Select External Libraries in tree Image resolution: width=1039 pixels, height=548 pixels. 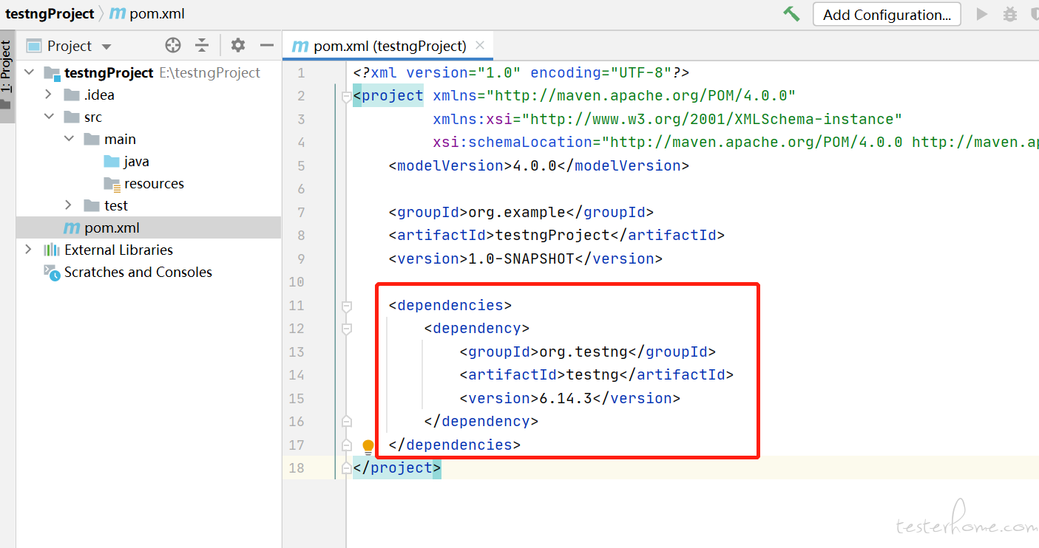click(x=118, y=250)
